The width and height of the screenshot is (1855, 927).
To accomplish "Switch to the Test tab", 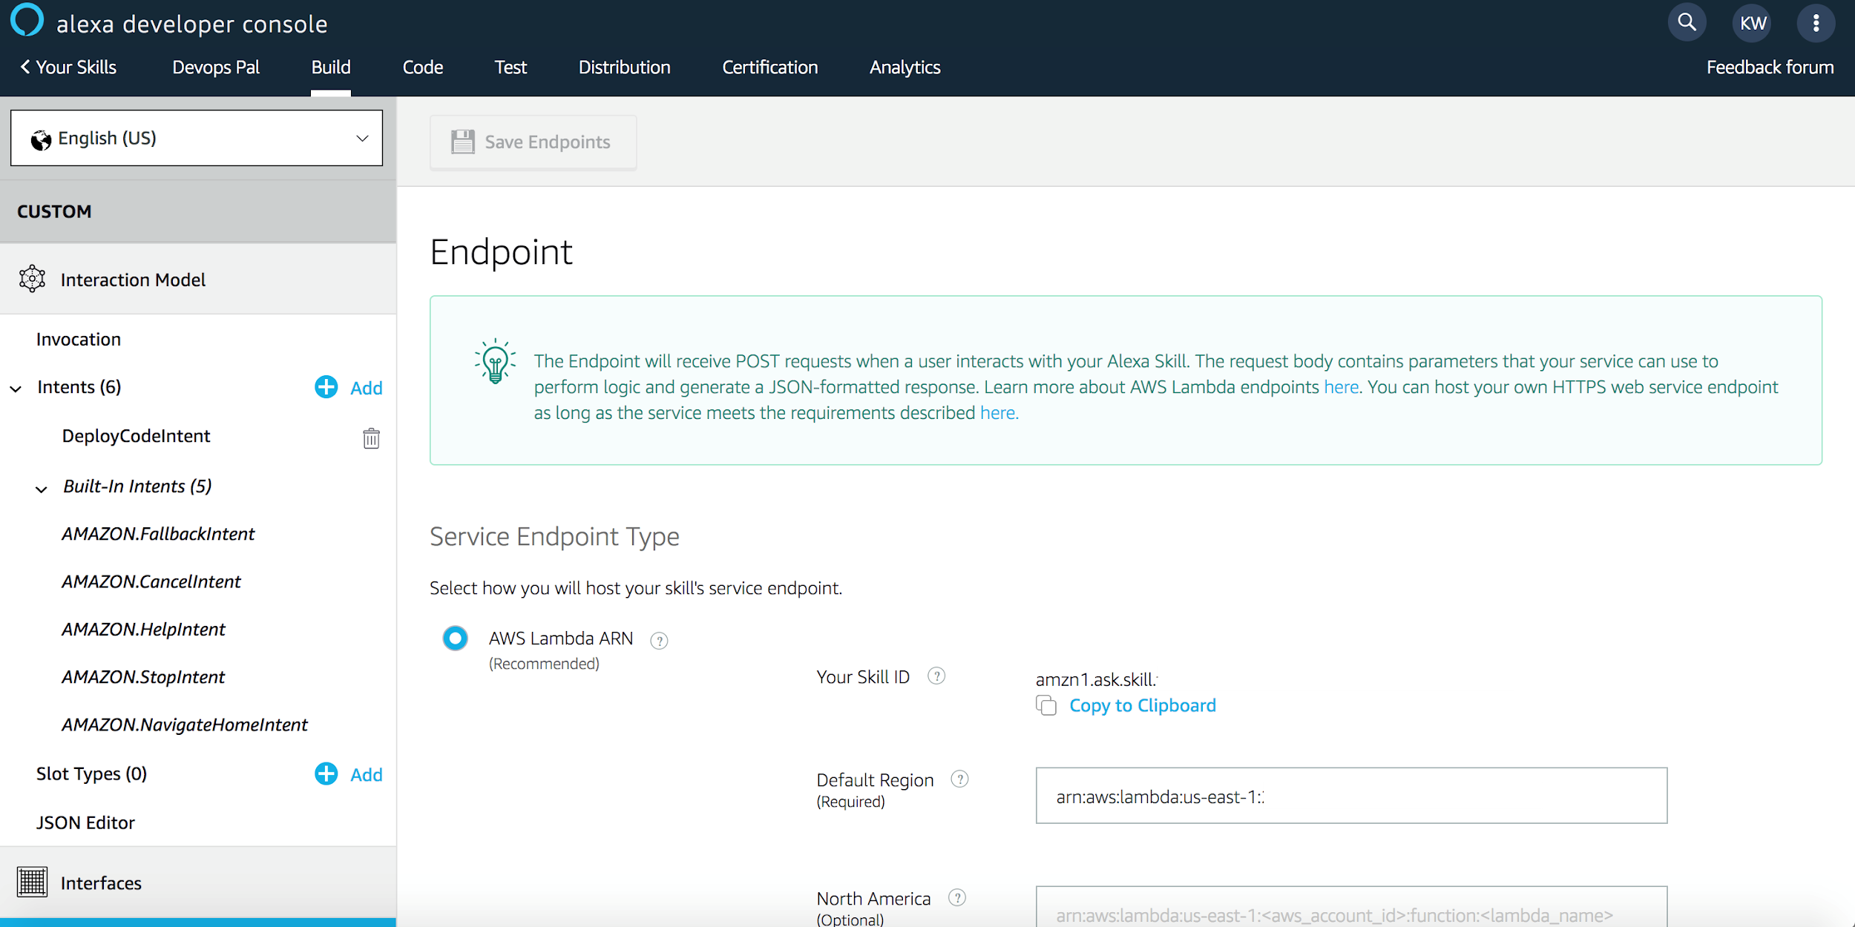I will pos(510,67).
